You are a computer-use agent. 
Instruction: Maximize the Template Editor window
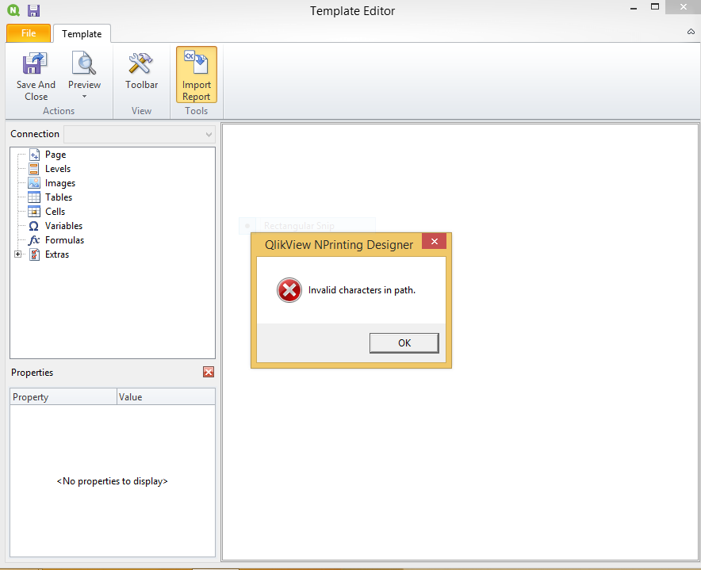point(655,6)
